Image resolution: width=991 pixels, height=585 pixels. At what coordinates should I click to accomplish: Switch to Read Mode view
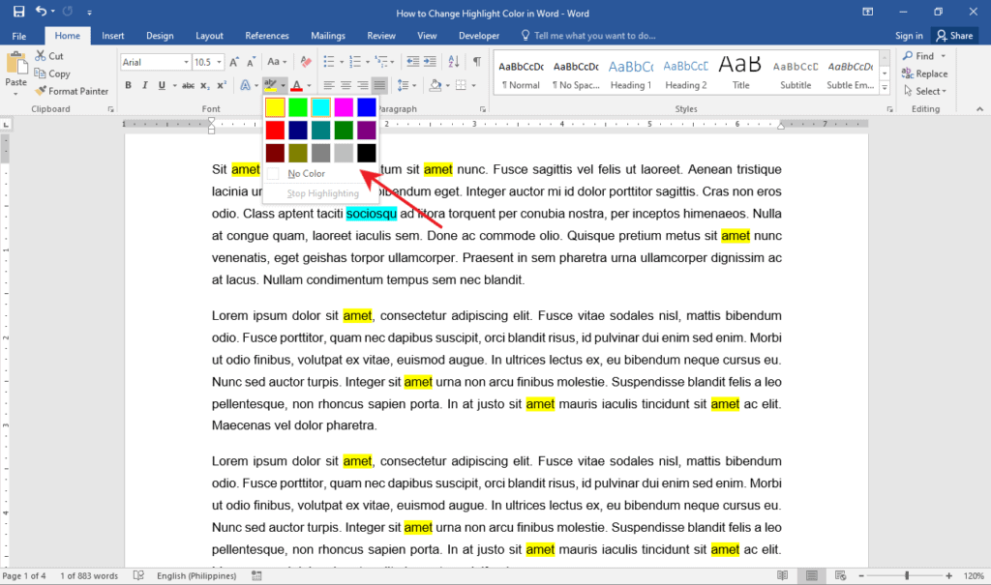(782, 575)
